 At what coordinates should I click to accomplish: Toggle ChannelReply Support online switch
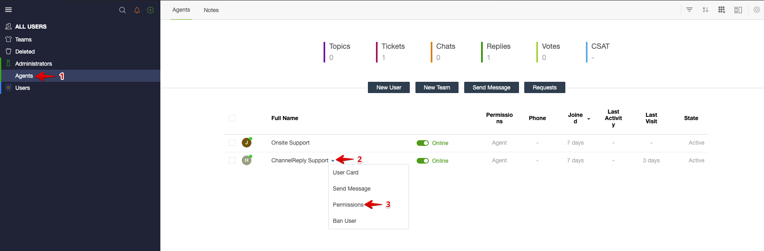coord(423,161)
